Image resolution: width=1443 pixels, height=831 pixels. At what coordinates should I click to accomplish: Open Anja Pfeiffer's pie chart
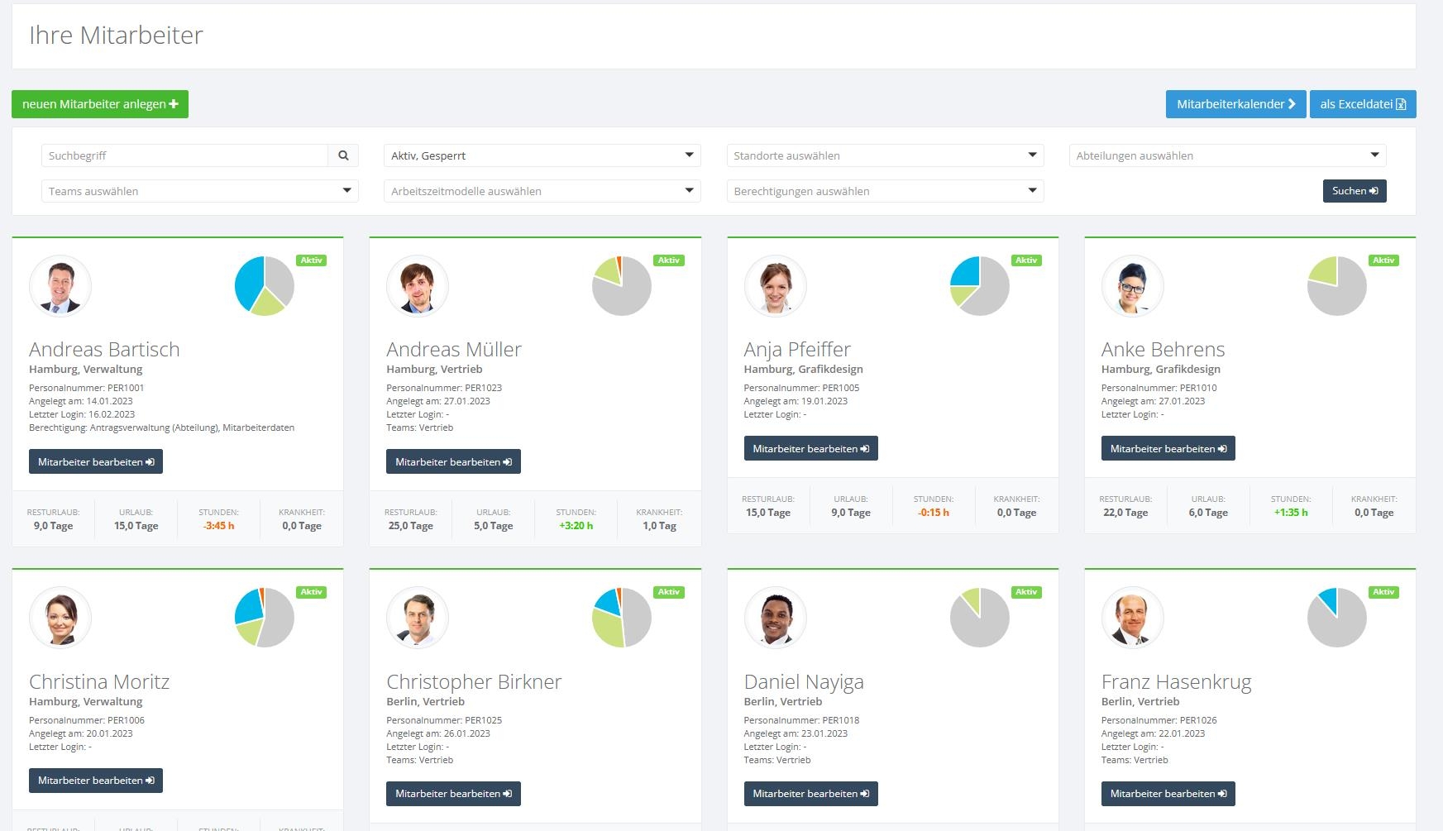coord(980,286)
